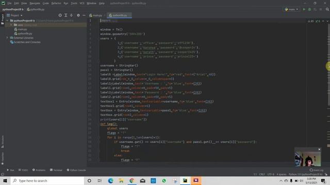Screen dimensions: 330x185
Task: Click pythonProject9 b breadcrumb in navigation bar
Action: (x=13, y=9)
